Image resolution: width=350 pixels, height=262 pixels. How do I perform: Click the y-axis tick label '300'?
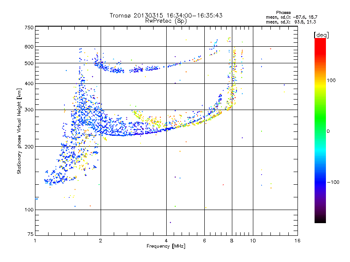(x=29, y=110)
